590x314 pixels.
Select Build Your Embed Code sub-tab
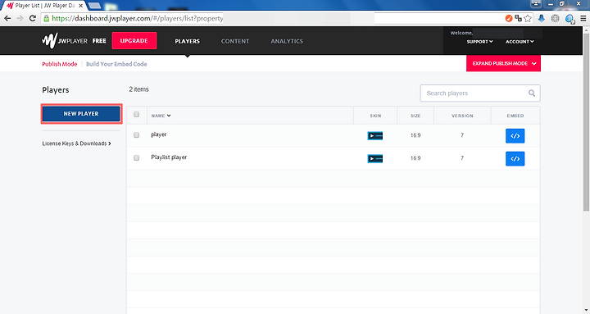(x=116, y=64)
